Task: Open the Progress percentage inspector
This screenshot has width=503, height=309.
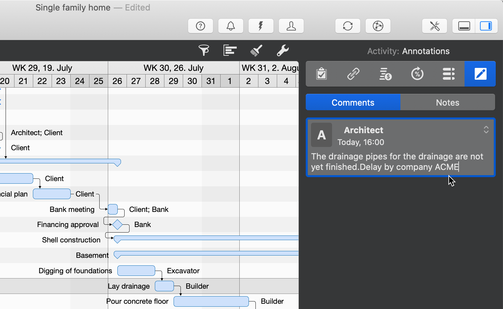Action: pyautogui.click(x=417, y=74)
